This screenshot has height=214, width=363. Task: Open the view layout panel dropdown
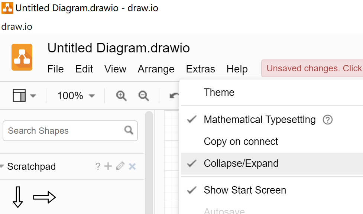pos(24,95)
